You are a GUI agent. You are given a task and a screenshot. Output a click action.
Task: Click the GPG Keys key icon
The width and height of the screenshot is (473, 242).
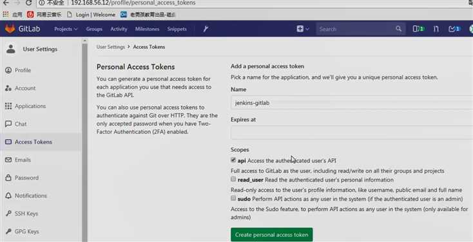click(8, 232)
